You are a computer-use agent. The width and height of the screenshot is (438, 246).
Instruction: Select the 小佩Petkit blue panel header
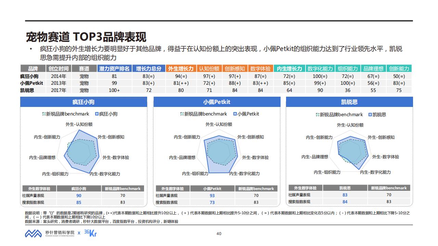(217, 102)
